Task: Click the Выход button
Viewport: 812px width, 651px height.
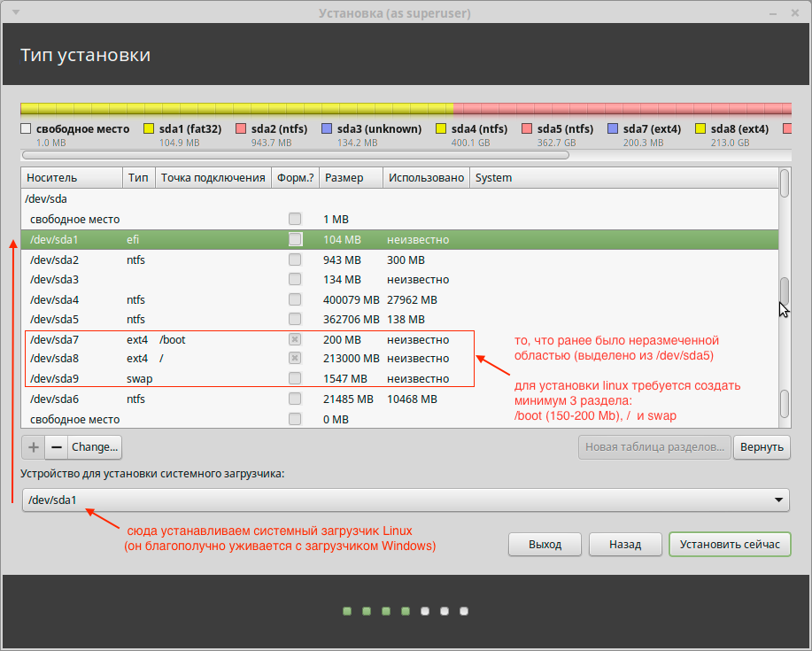Action: 545,545
